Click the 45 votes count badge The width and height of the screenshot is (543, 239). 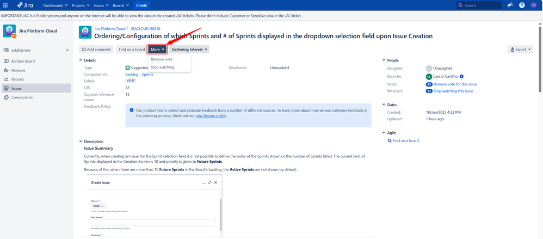point(429,84)
